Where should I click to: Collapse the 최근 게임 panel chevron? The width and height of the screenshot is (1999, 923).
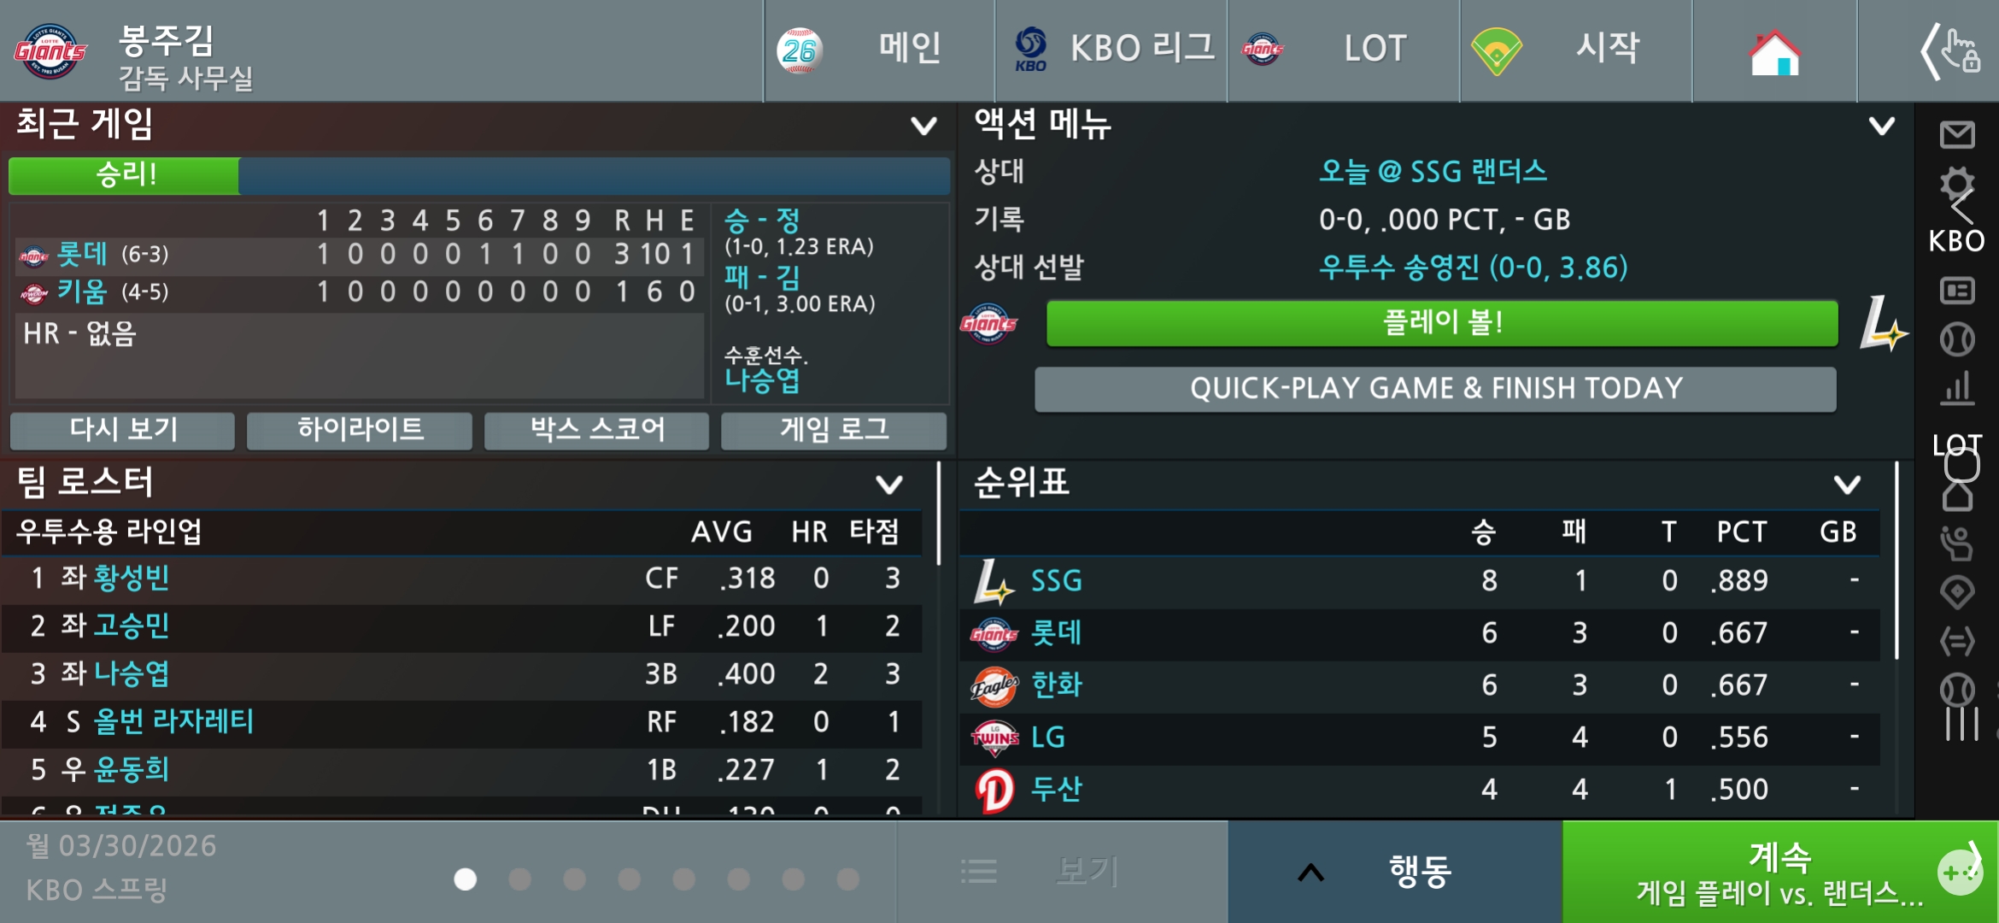923,126
